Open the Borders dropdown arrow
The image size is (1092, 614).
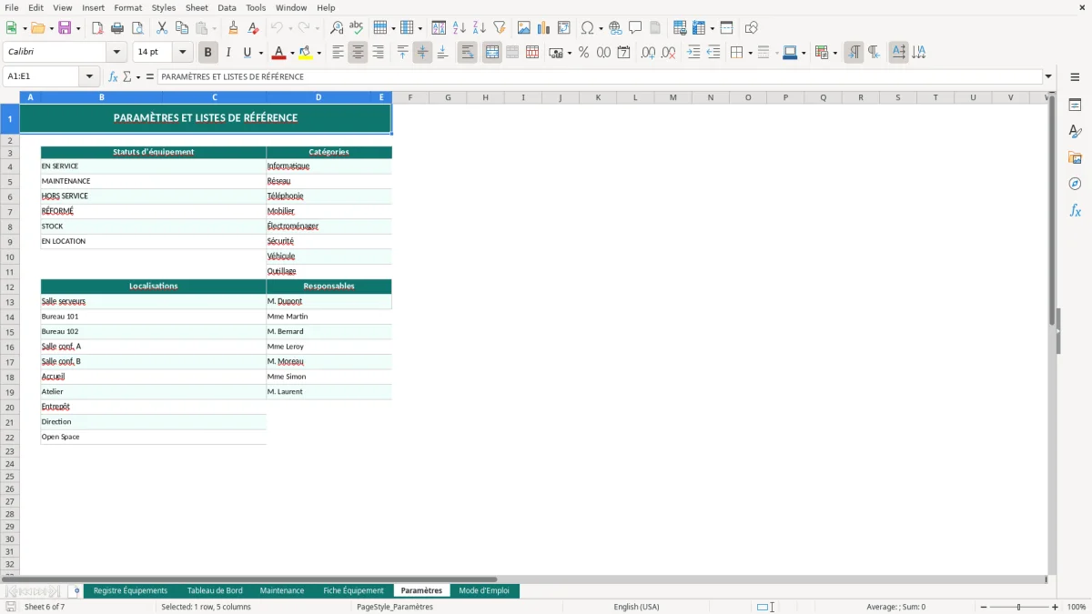tap(749, 54)
